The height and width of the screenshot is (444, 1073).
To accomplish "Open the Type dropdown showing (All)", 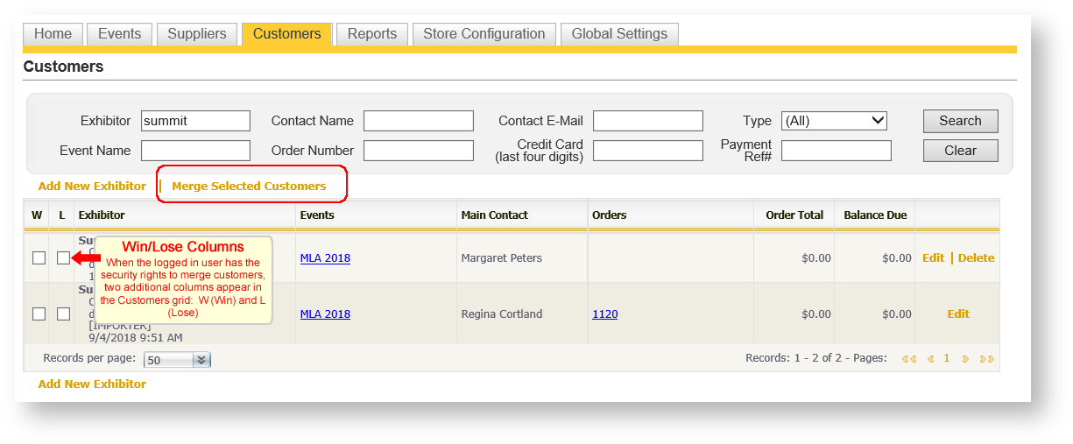I will point(834,121).
